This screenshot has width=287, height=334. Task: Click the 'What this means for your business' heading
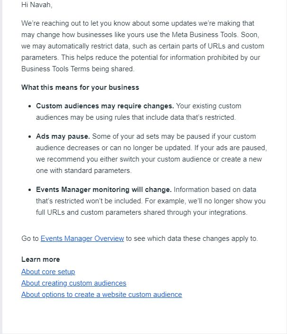click(x=80, y=87)
